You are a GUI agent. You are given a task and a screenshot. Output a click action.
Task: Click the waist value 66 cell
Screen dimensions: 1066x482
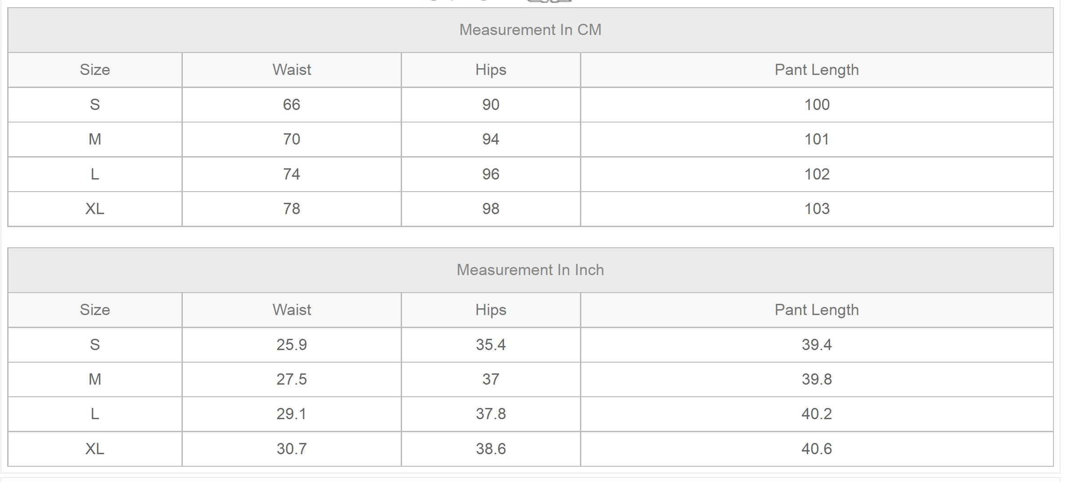pyautogui.click(x=292, y=105)
